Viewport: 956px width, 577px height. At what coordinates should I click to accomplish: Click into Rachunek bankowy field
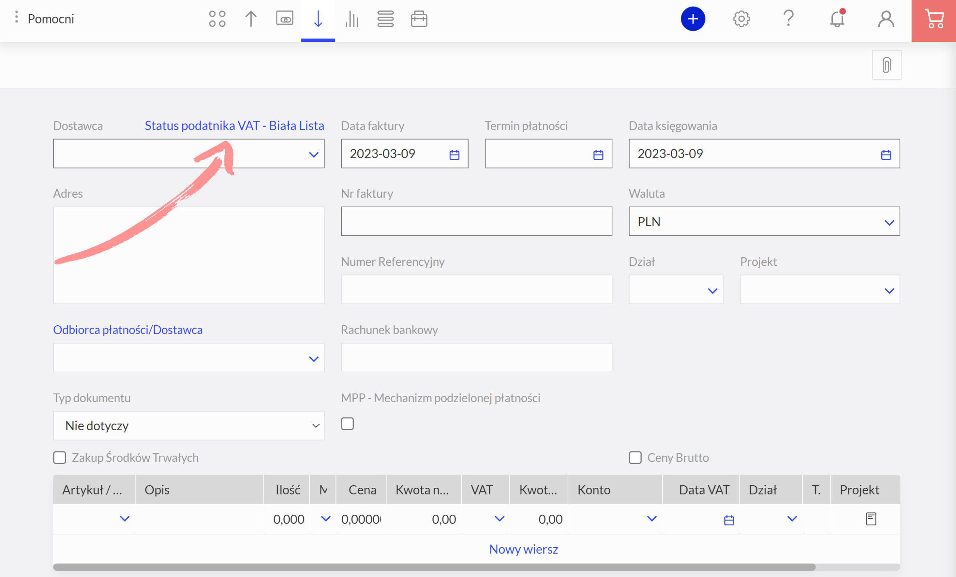click(x=477, y=357)
